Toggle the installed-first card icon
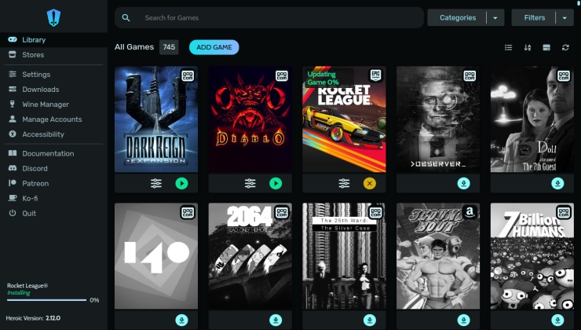The image size is (581, 330). 546,48
